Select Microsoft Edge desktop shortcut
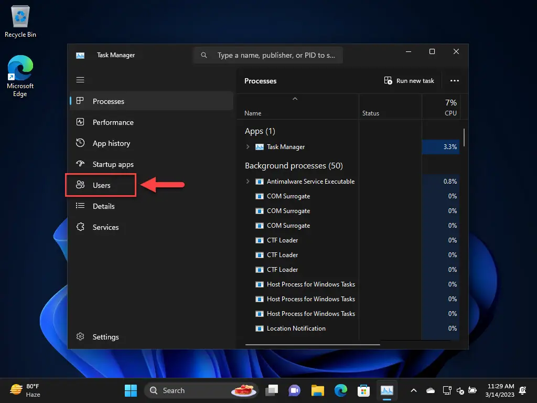 [20, 76]
